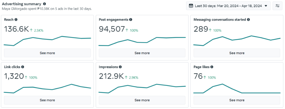See more under Post engagements card
The image size is (285, 109).
click(142, 53)
